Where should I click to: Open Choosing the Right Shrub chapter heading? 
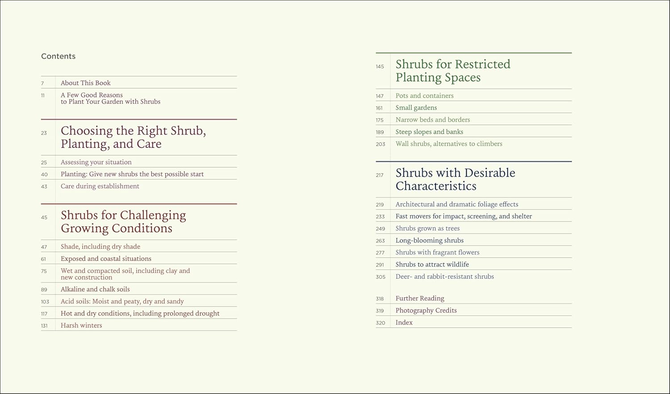pos(133,137)
